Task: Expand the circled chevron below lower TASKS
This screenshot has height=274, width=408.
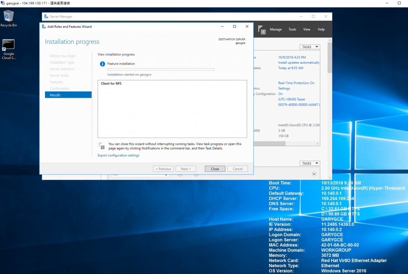Action: [x=314, y=174]
